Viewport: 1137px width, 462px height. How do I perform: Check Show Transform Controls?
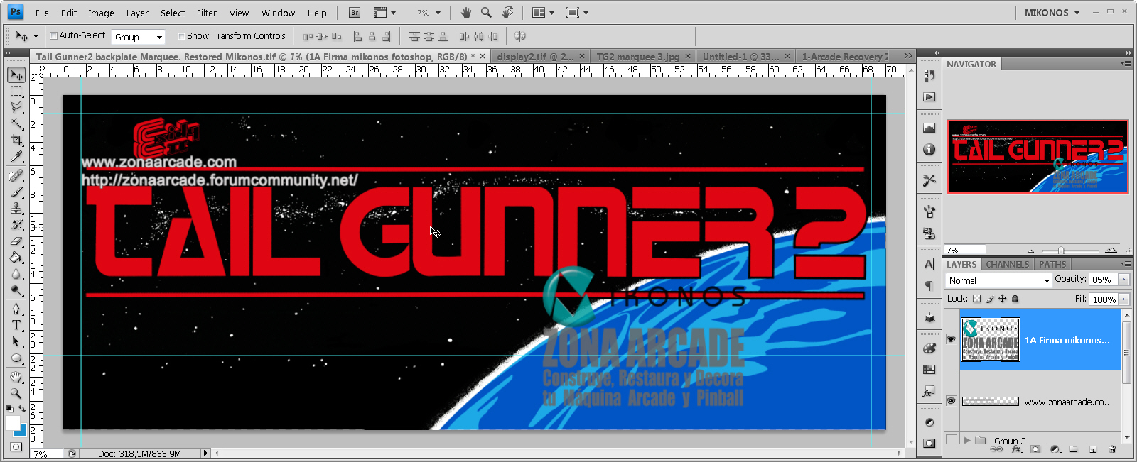(181, 36)
